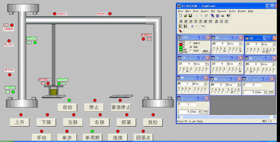Insert the Nesting Stacks subwindow icon
Viewport: 280px width, 142px height.
(x=216, y=21)
